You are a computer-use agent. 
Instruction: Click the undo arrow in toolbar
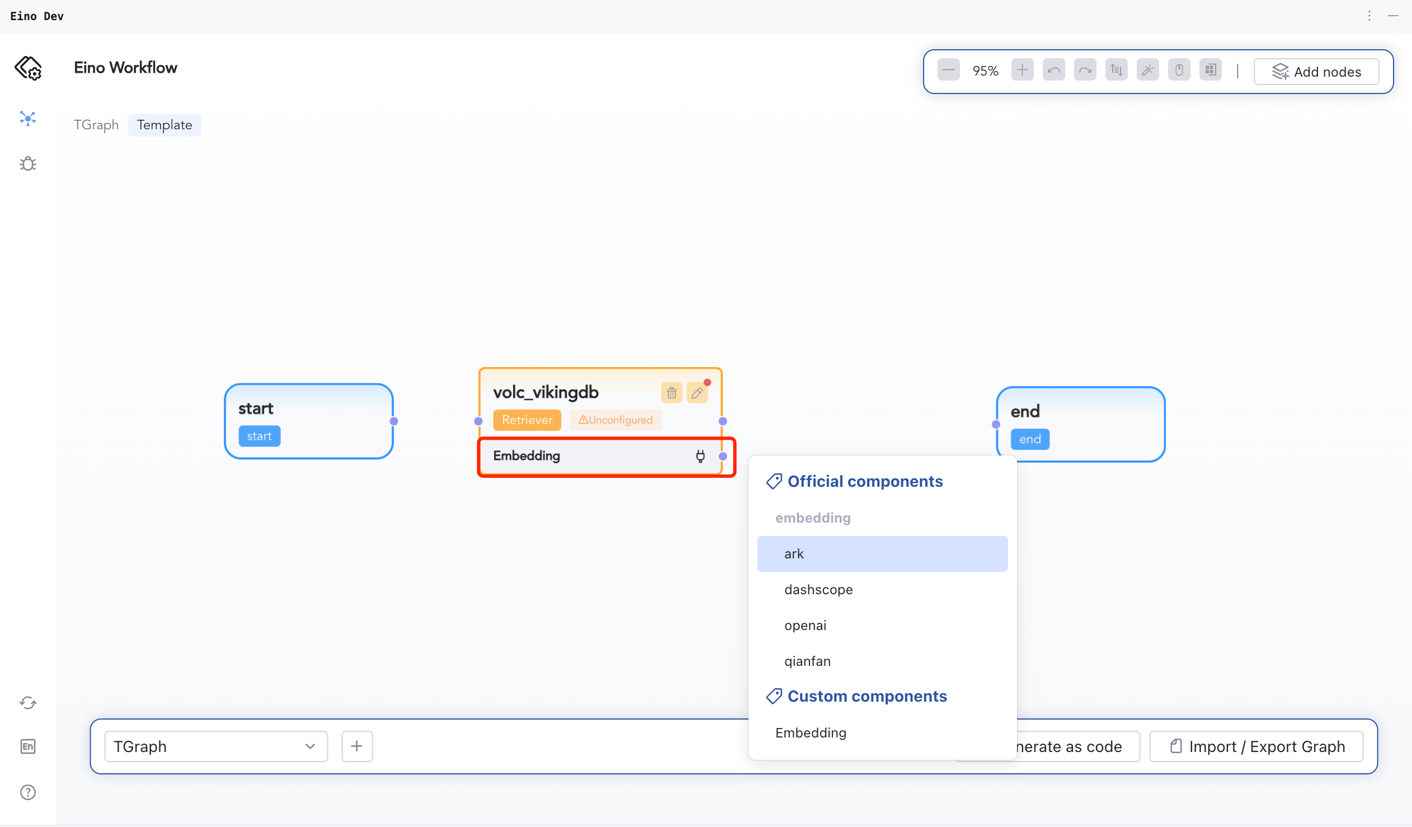[x=1053, y=71]
